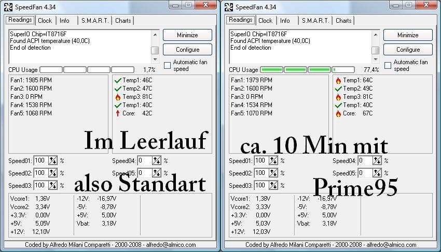Click Fan5: 1068 RPM reading
Image resolution: width=441 pixels, height=252 pixels.
[31, 113]
